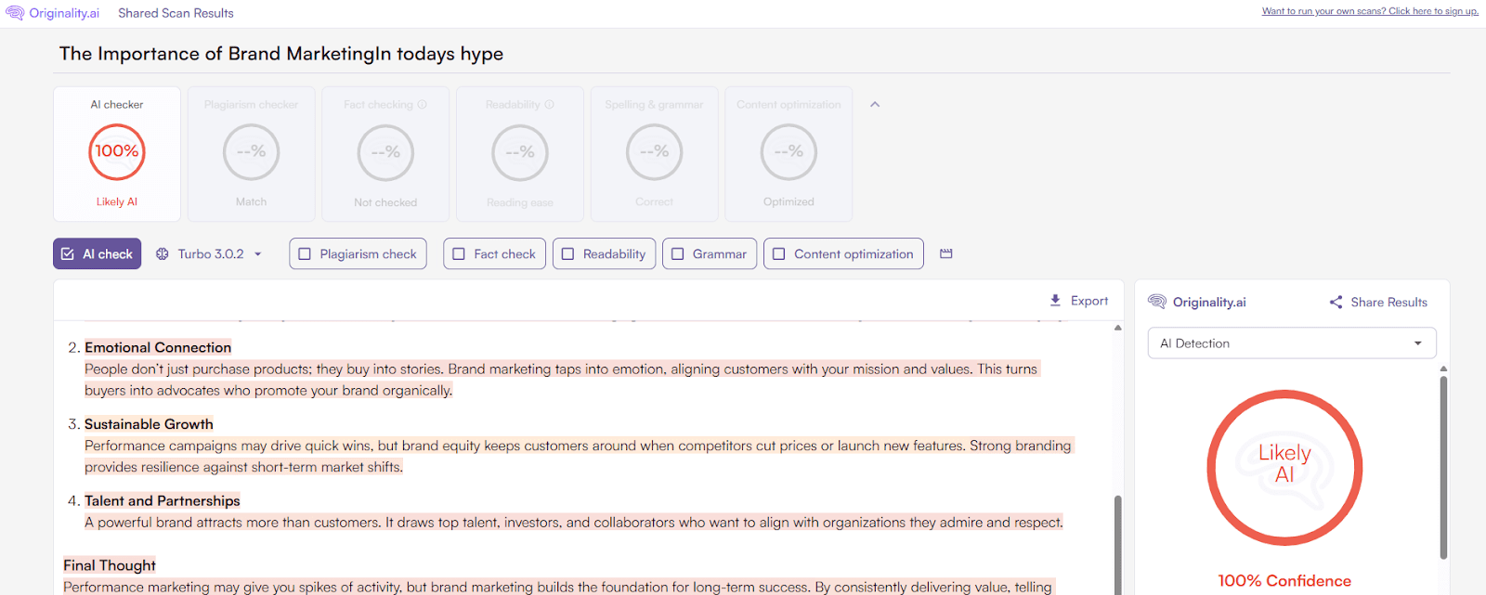The width and height of the screenshot is (1486, 595).
Task: Click the sign up link at top right
Action: point(1370,11)
